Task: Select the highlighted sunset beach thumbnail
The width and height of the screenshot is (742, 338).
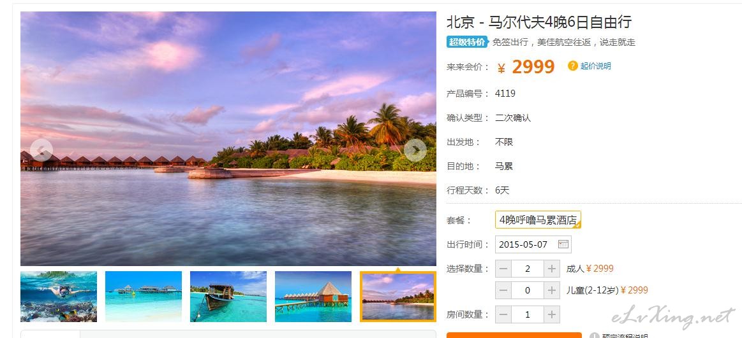Action: 398,297
